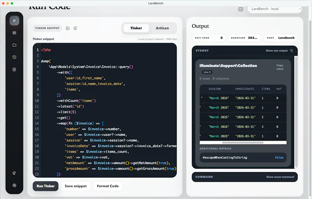Image resolution: width=312 pixels, height=199 pixels.
Task: Click the 'session:id,name,invoice_date' code line
Action: pos(95,84)
